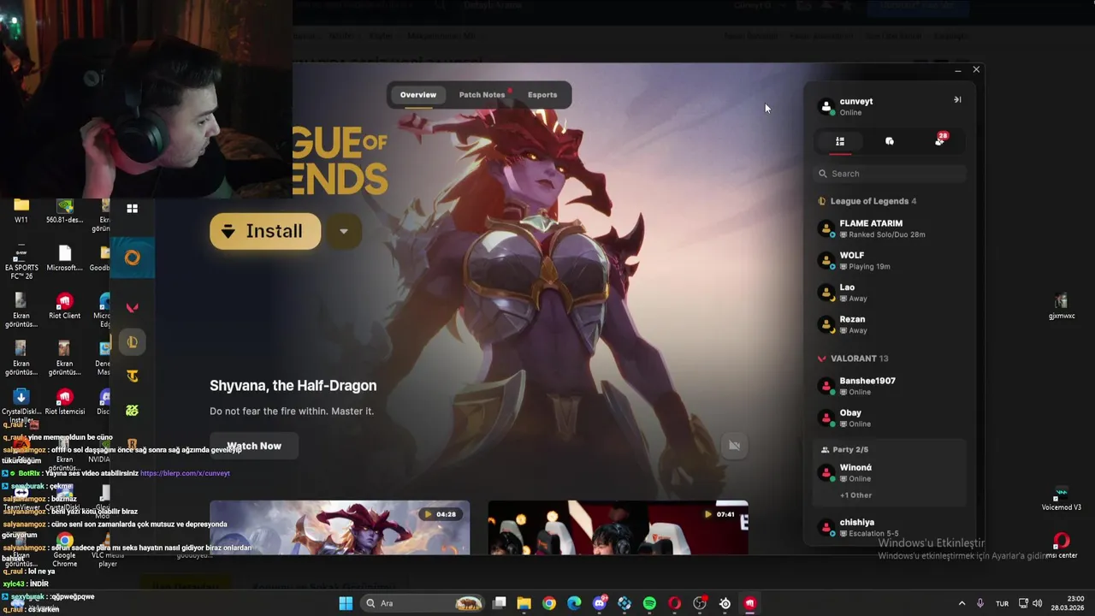The height and width of the screenshot is (616, 1095).
Task: Select friend Rezan in list
Action: click(890, 324)
